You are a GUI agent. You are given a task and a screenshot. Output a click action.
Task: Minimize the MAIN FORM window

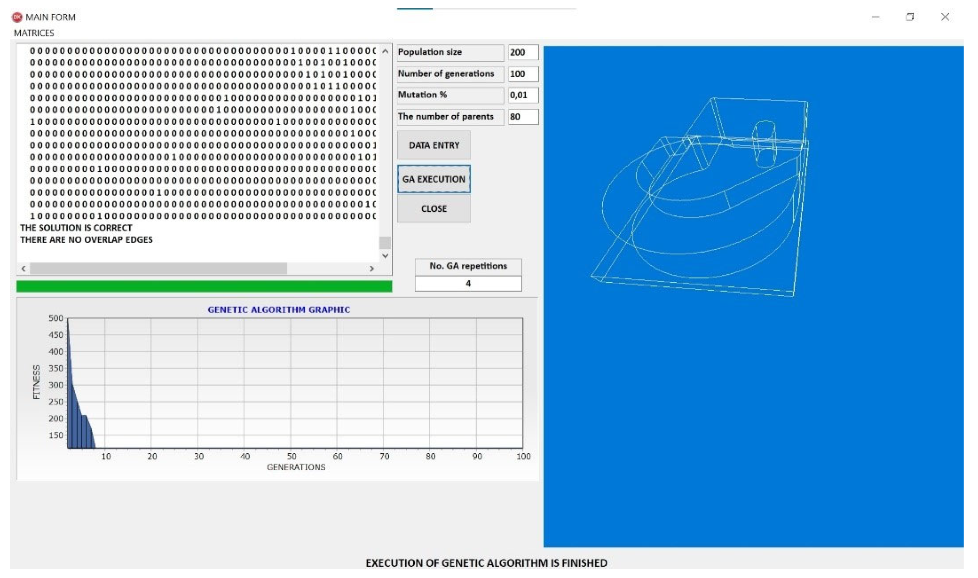(875, 17)
